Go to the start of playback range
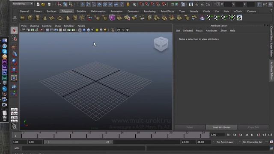 pyautogui.click(x=228, y=135)
